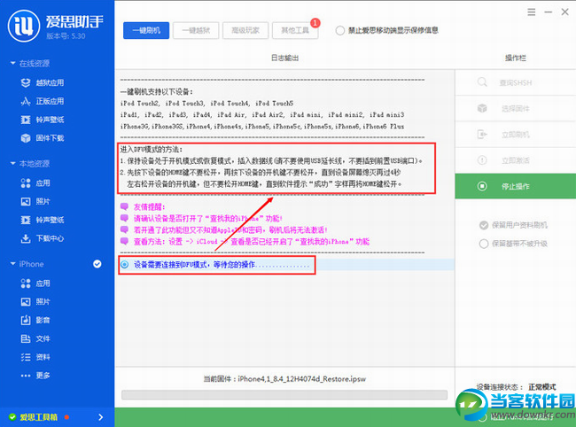The height and width of the screenshot is (427, 576).
Task: Toggle 禁止爱思移动端显示保修信息 option
Action: [x=340, y=30]
